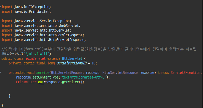Click the protected keyword
This screenshot has width=203, height=108.
pos(17,73)
